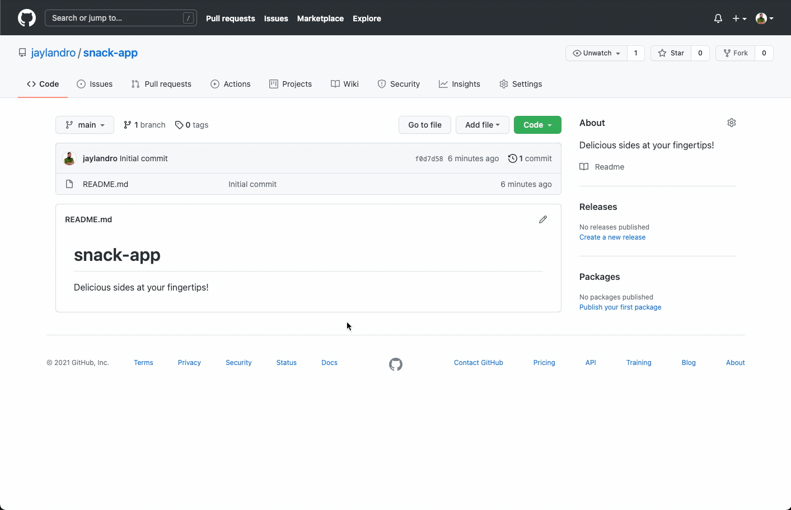The width and height of the screenshot is (791, 510).
Task: Click the commit history clock icon
Action: (x=512, y=158)
